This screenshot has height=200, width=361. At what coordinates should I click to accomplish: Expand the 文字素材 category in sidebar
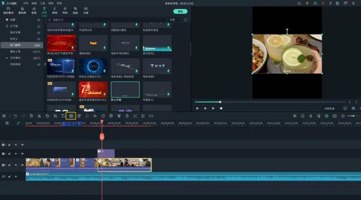7,58
